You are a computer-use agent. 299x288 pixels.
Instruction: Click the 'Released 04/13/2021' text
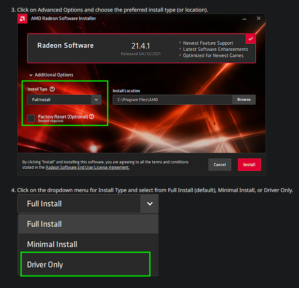141,54
